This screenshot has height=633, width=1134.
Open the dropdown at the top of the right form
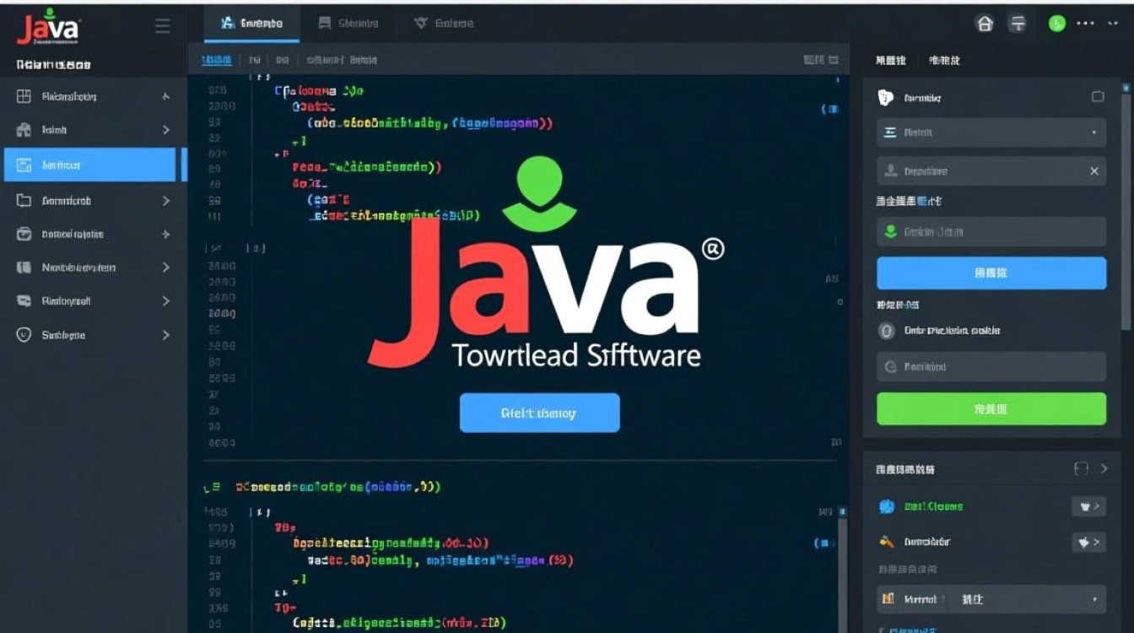(x=991, y=132)
